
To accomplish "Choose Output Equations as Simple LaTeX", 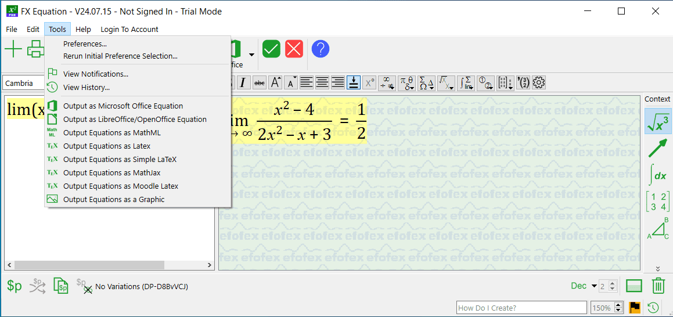I will point(138,159).
